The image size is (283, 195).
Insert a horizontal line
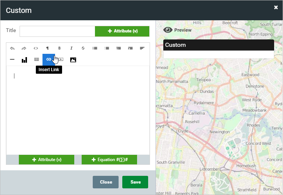12,60
